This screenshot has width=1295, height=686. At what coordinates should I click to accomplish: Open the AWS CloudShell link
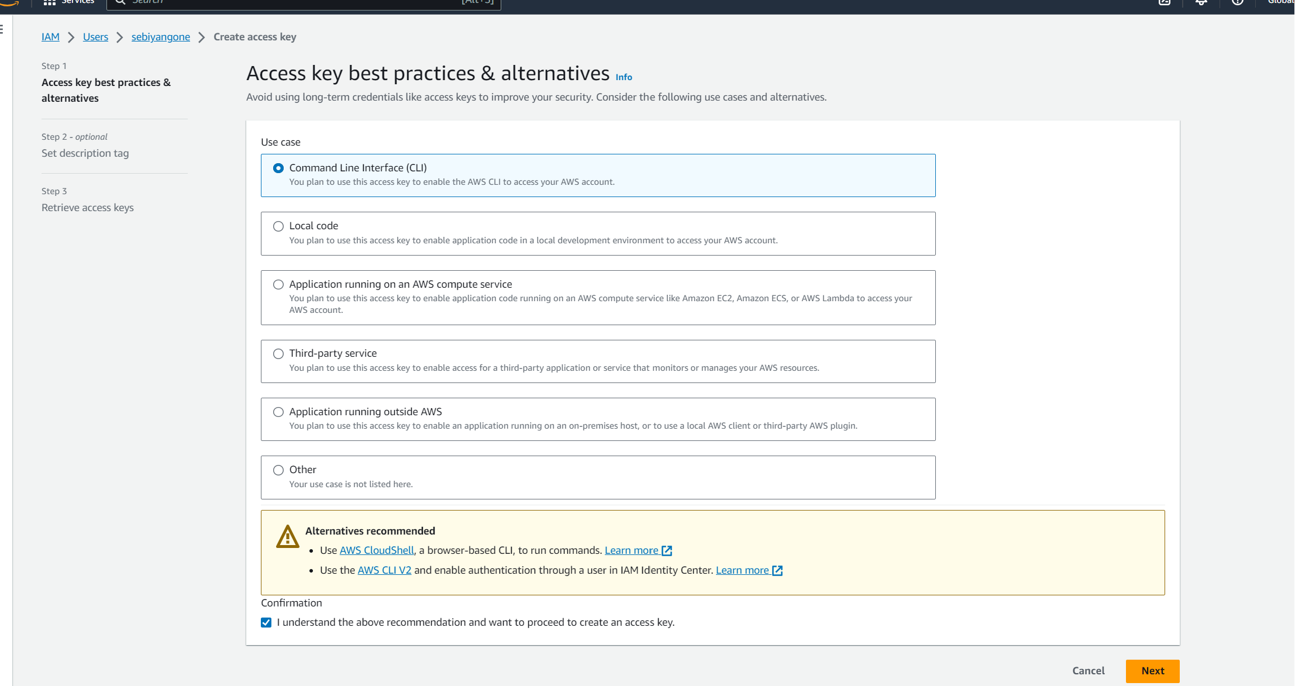[x=377, y=550]
